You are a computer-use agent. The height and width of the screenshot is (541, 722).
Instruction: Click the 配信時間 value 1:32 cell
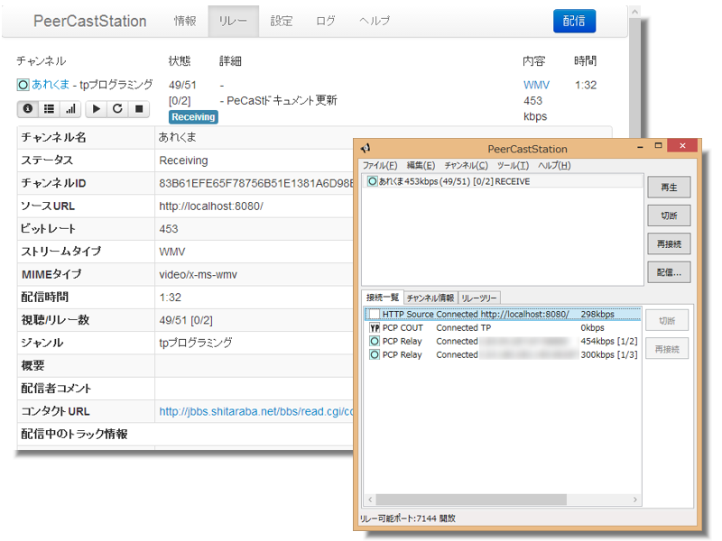[x=170, y=298]
